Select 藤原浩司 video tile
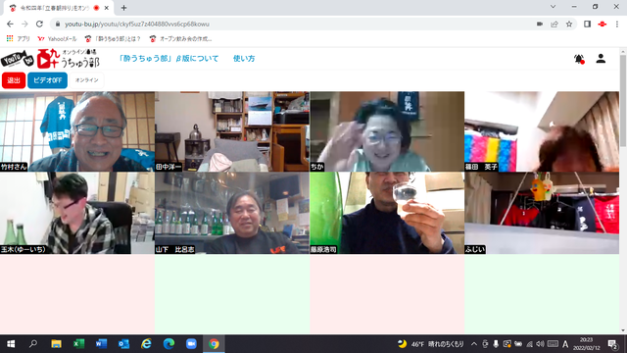The height and width of the screenshot is (353, 627). point(387,213)
